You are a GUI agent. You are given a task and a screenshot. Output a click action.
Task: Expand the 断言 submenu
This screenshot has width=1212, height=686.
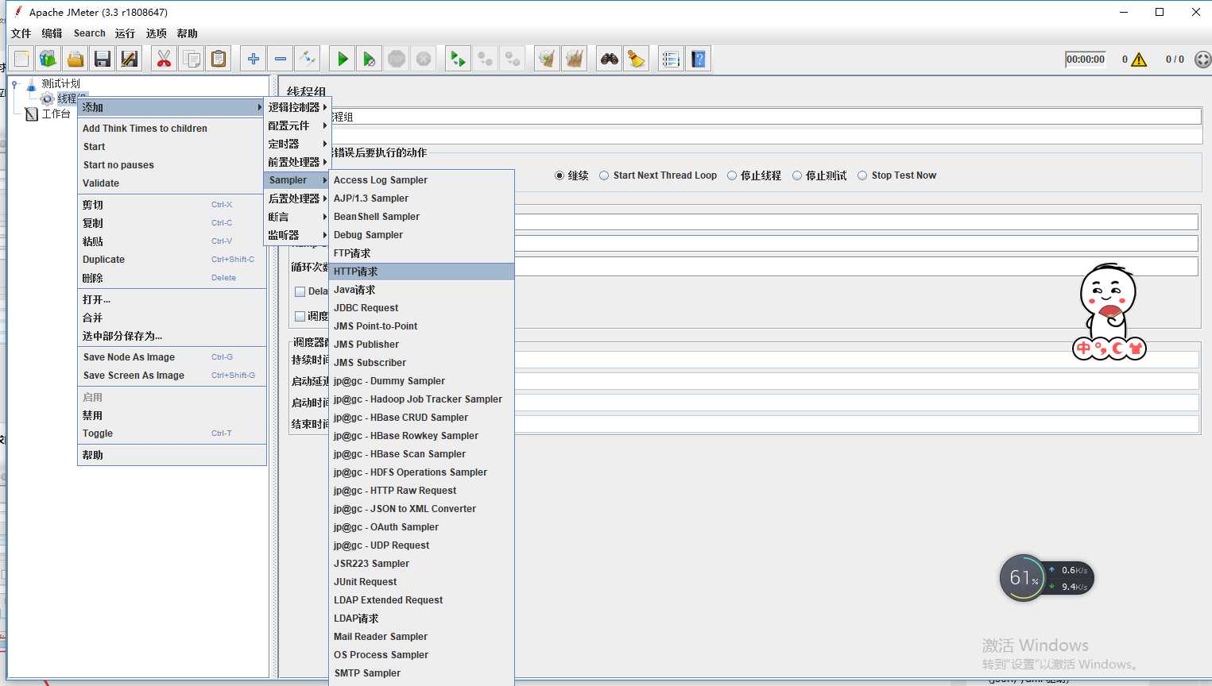296,217
